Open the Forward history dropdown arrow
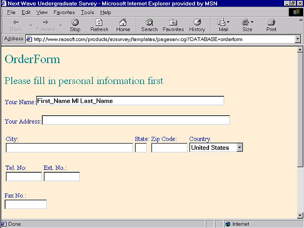The height and width of the screenshot is (228, 304). (x=61, y=25)
